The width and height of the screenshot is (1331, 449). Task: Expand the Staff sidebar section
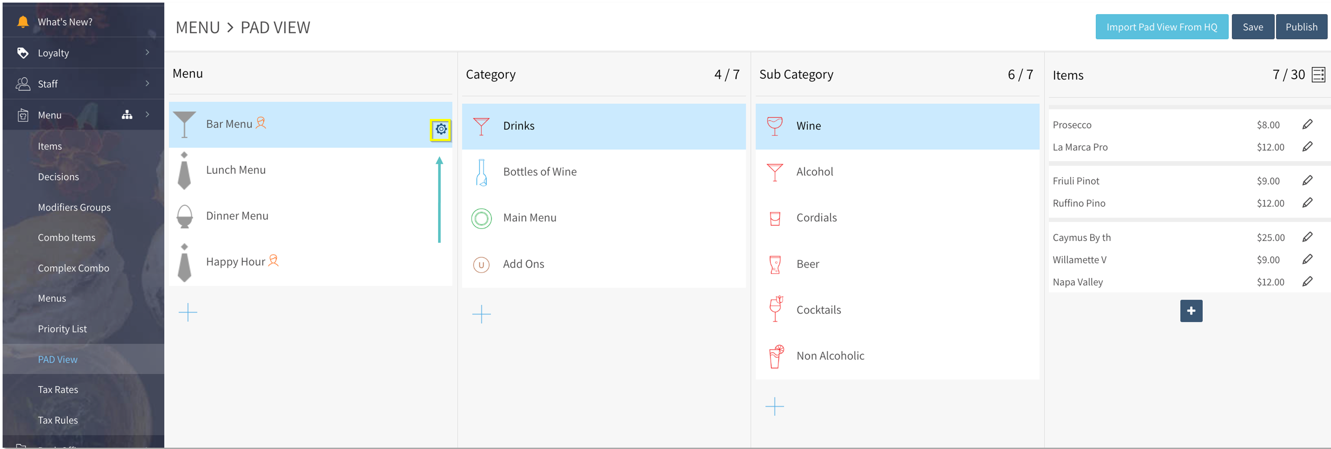click(x=147, y=83)
